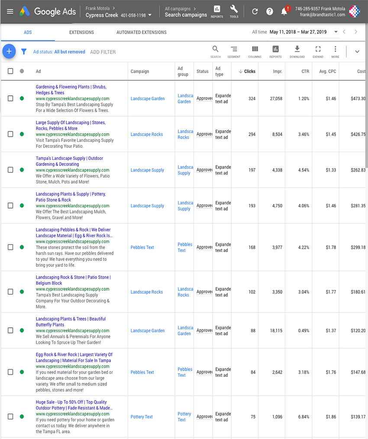Screen dimensions: 368x439
Task: Click the Google Ads logo
Action: (x=48, y=12)
